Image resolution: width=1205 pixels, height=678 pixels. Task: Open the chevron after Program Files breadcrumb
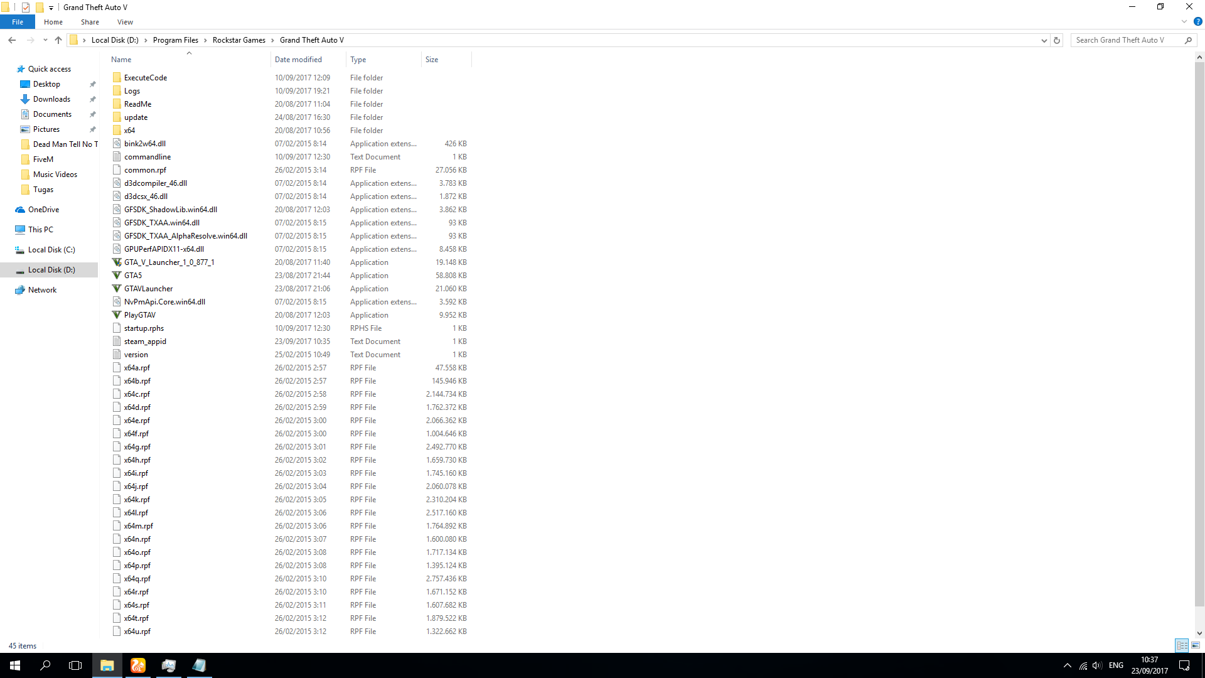(x=206, y=40)
